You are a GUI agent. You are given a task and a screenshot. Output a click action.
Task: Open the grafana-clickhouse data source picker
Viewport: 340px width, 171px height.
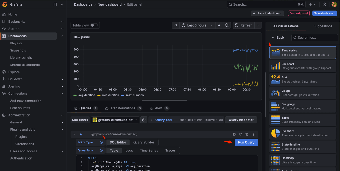115,120
